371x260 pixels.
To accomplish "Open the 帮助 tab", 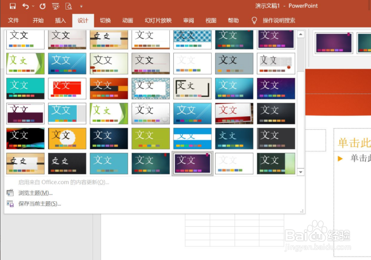I will coord(233,21).
